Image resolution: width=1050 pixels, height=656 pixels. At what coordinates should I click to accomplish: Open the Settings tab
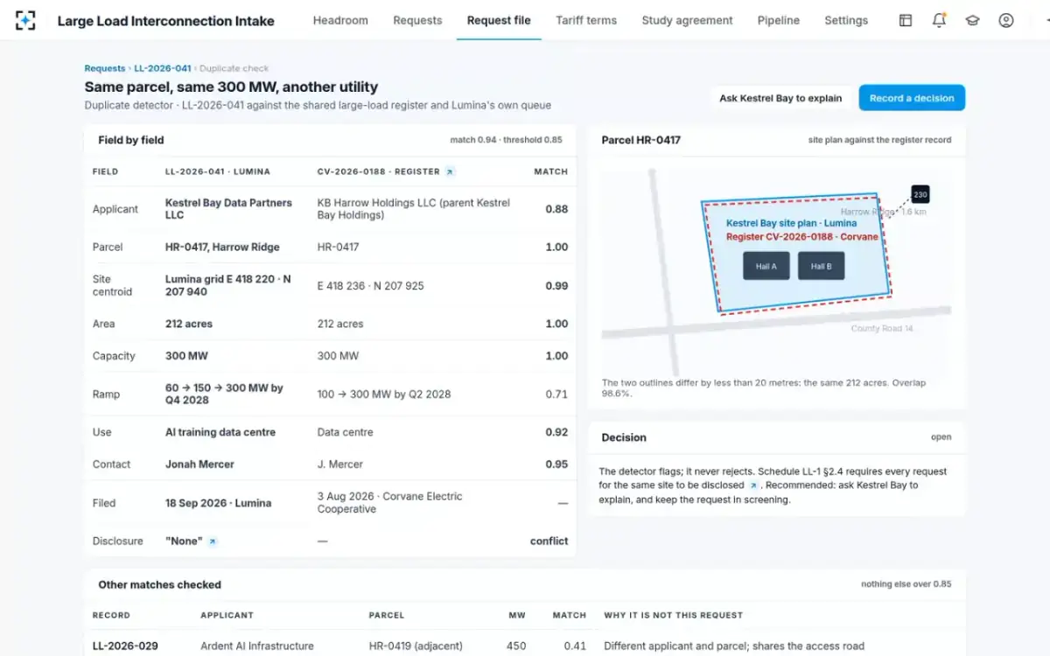pos(846,20)
